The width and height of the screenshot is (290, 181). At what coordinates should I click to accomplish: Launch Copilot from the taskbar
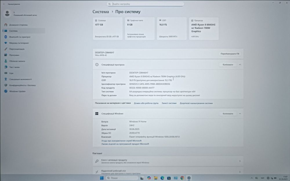[x=149, y=178]
